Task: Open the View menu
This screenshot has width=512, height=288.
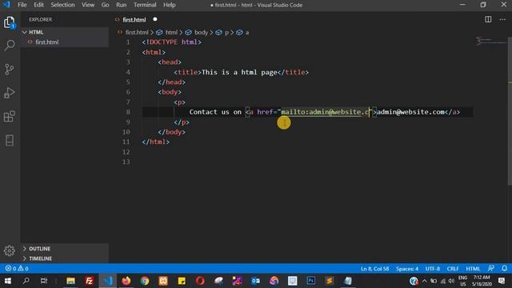Action: (x=88, y=5)
